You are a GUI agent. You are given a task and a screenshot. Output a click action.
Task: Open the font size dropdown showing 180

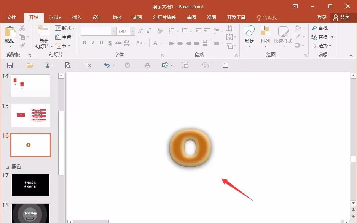click(x=132, y=32)
